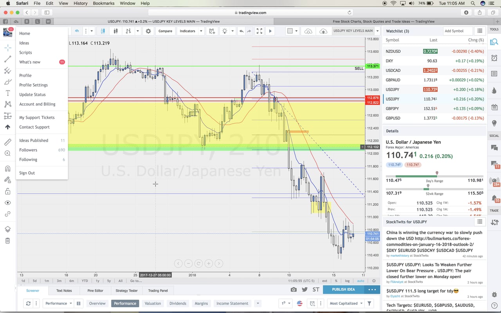Select Home in profile menu
The height and width of the screenshot is (313, 501).
(25, 34)
